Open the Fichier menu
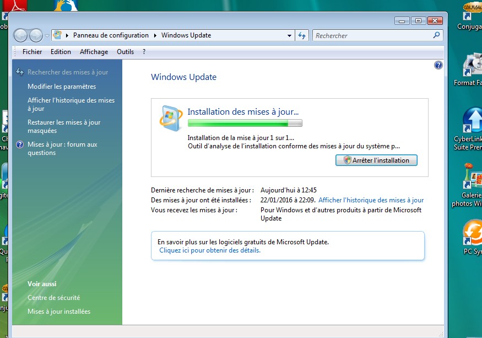Screen dimensions: 482x338 (x=33, y=52)
